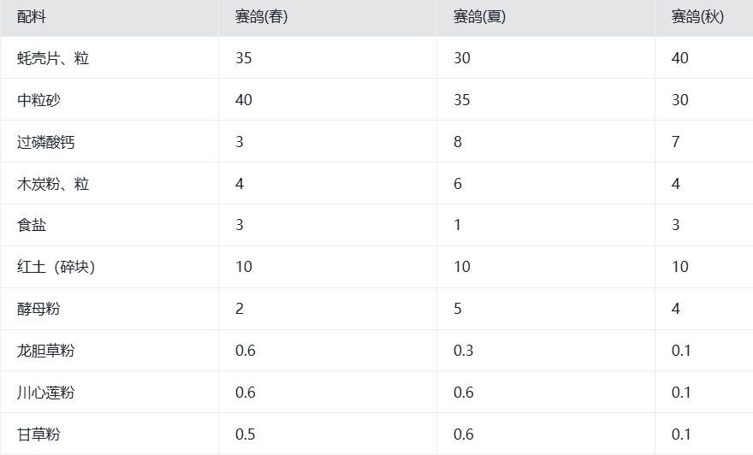Viewport: 753px width, 455px height.
Task: Click the autumn value for 过磷酸钙
Action: pyautogui.click(x=676, y=142)
